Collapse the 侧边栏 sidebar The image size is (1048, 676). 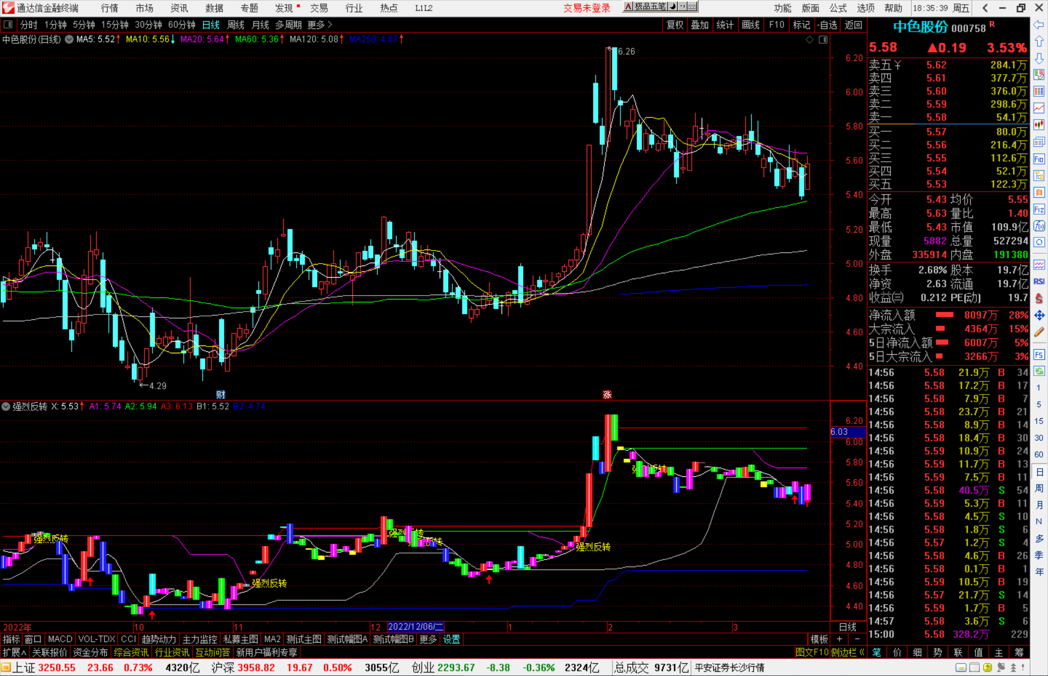[848, 652]
